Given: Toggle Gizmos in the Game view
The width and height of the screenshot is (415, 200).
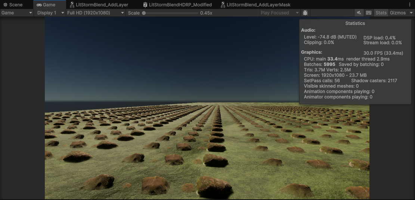Looking at the screenshot, I should coord(397,13).
